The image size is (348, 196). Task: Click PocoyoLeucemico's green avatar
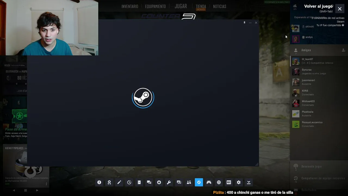[296, 124]
